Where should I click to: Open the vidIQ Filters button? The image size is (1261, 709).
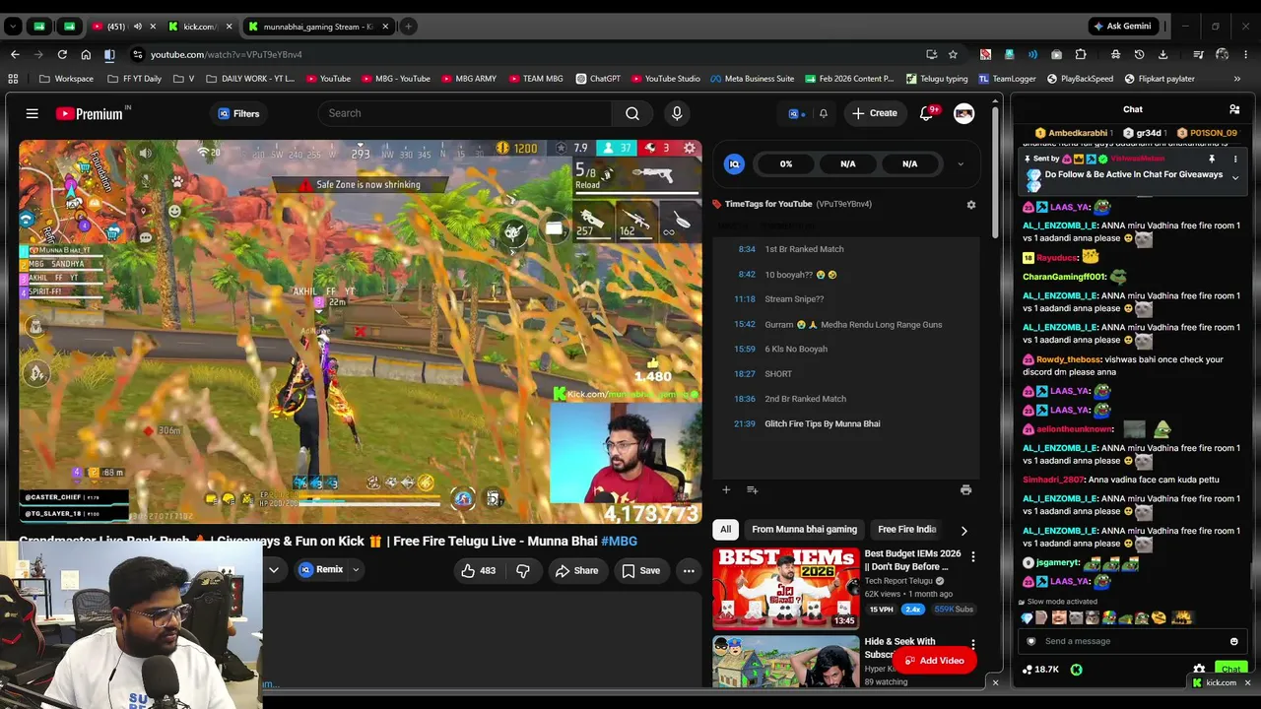[238, 113]
